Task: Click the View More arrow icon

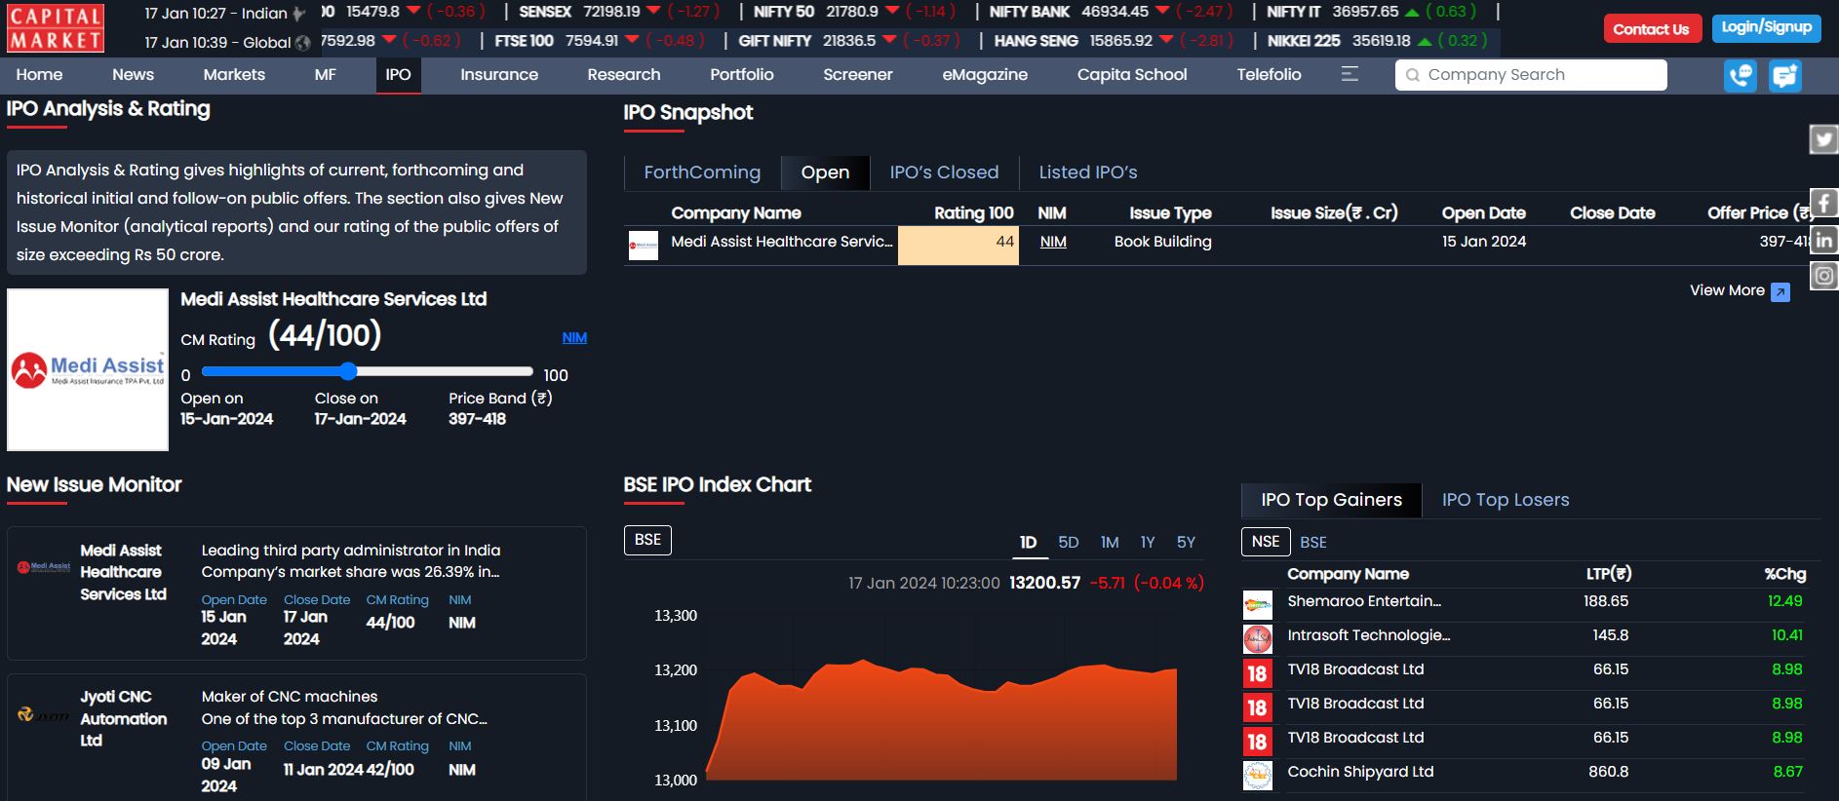Action: point(1780,291)
